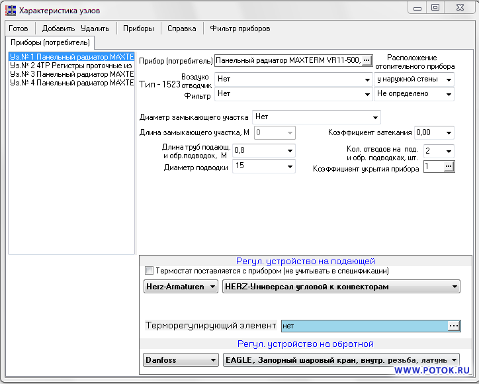
Task: Click the Добавить button
Action: pos(58,28)
